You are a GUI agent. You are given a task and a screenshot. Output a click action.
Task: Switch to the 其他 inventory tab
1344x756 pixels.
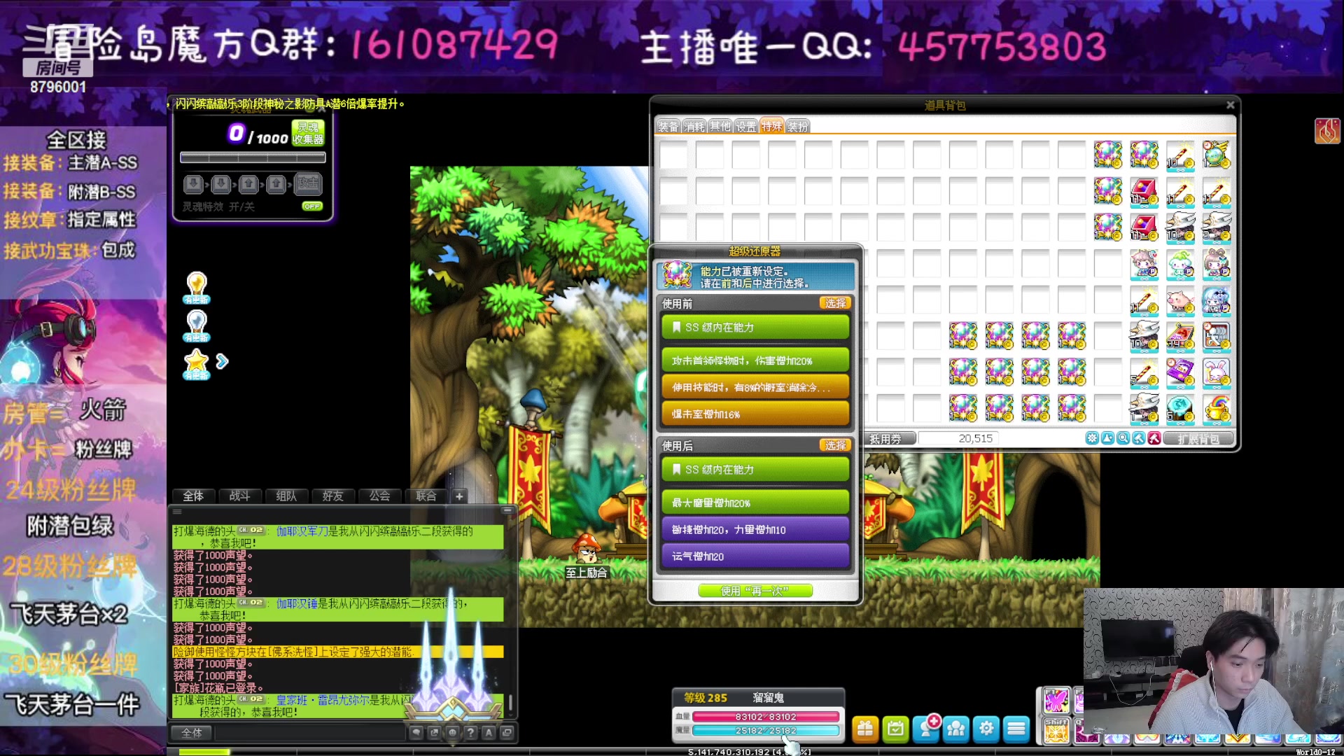pos(720,127)
